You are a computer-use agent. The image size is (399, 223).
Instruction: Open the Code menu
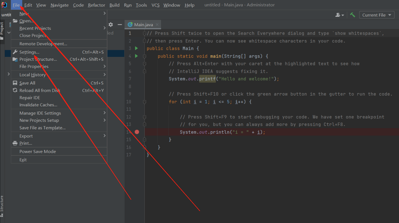[x=78, y=5]
